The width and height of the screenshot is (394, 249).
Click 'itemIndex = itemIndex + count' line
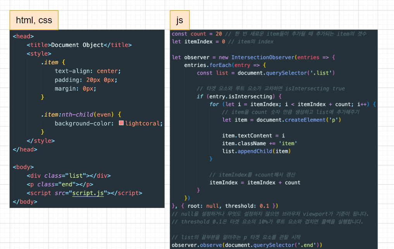tap(255, 183)
